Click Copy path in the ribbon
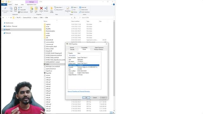 22,10
